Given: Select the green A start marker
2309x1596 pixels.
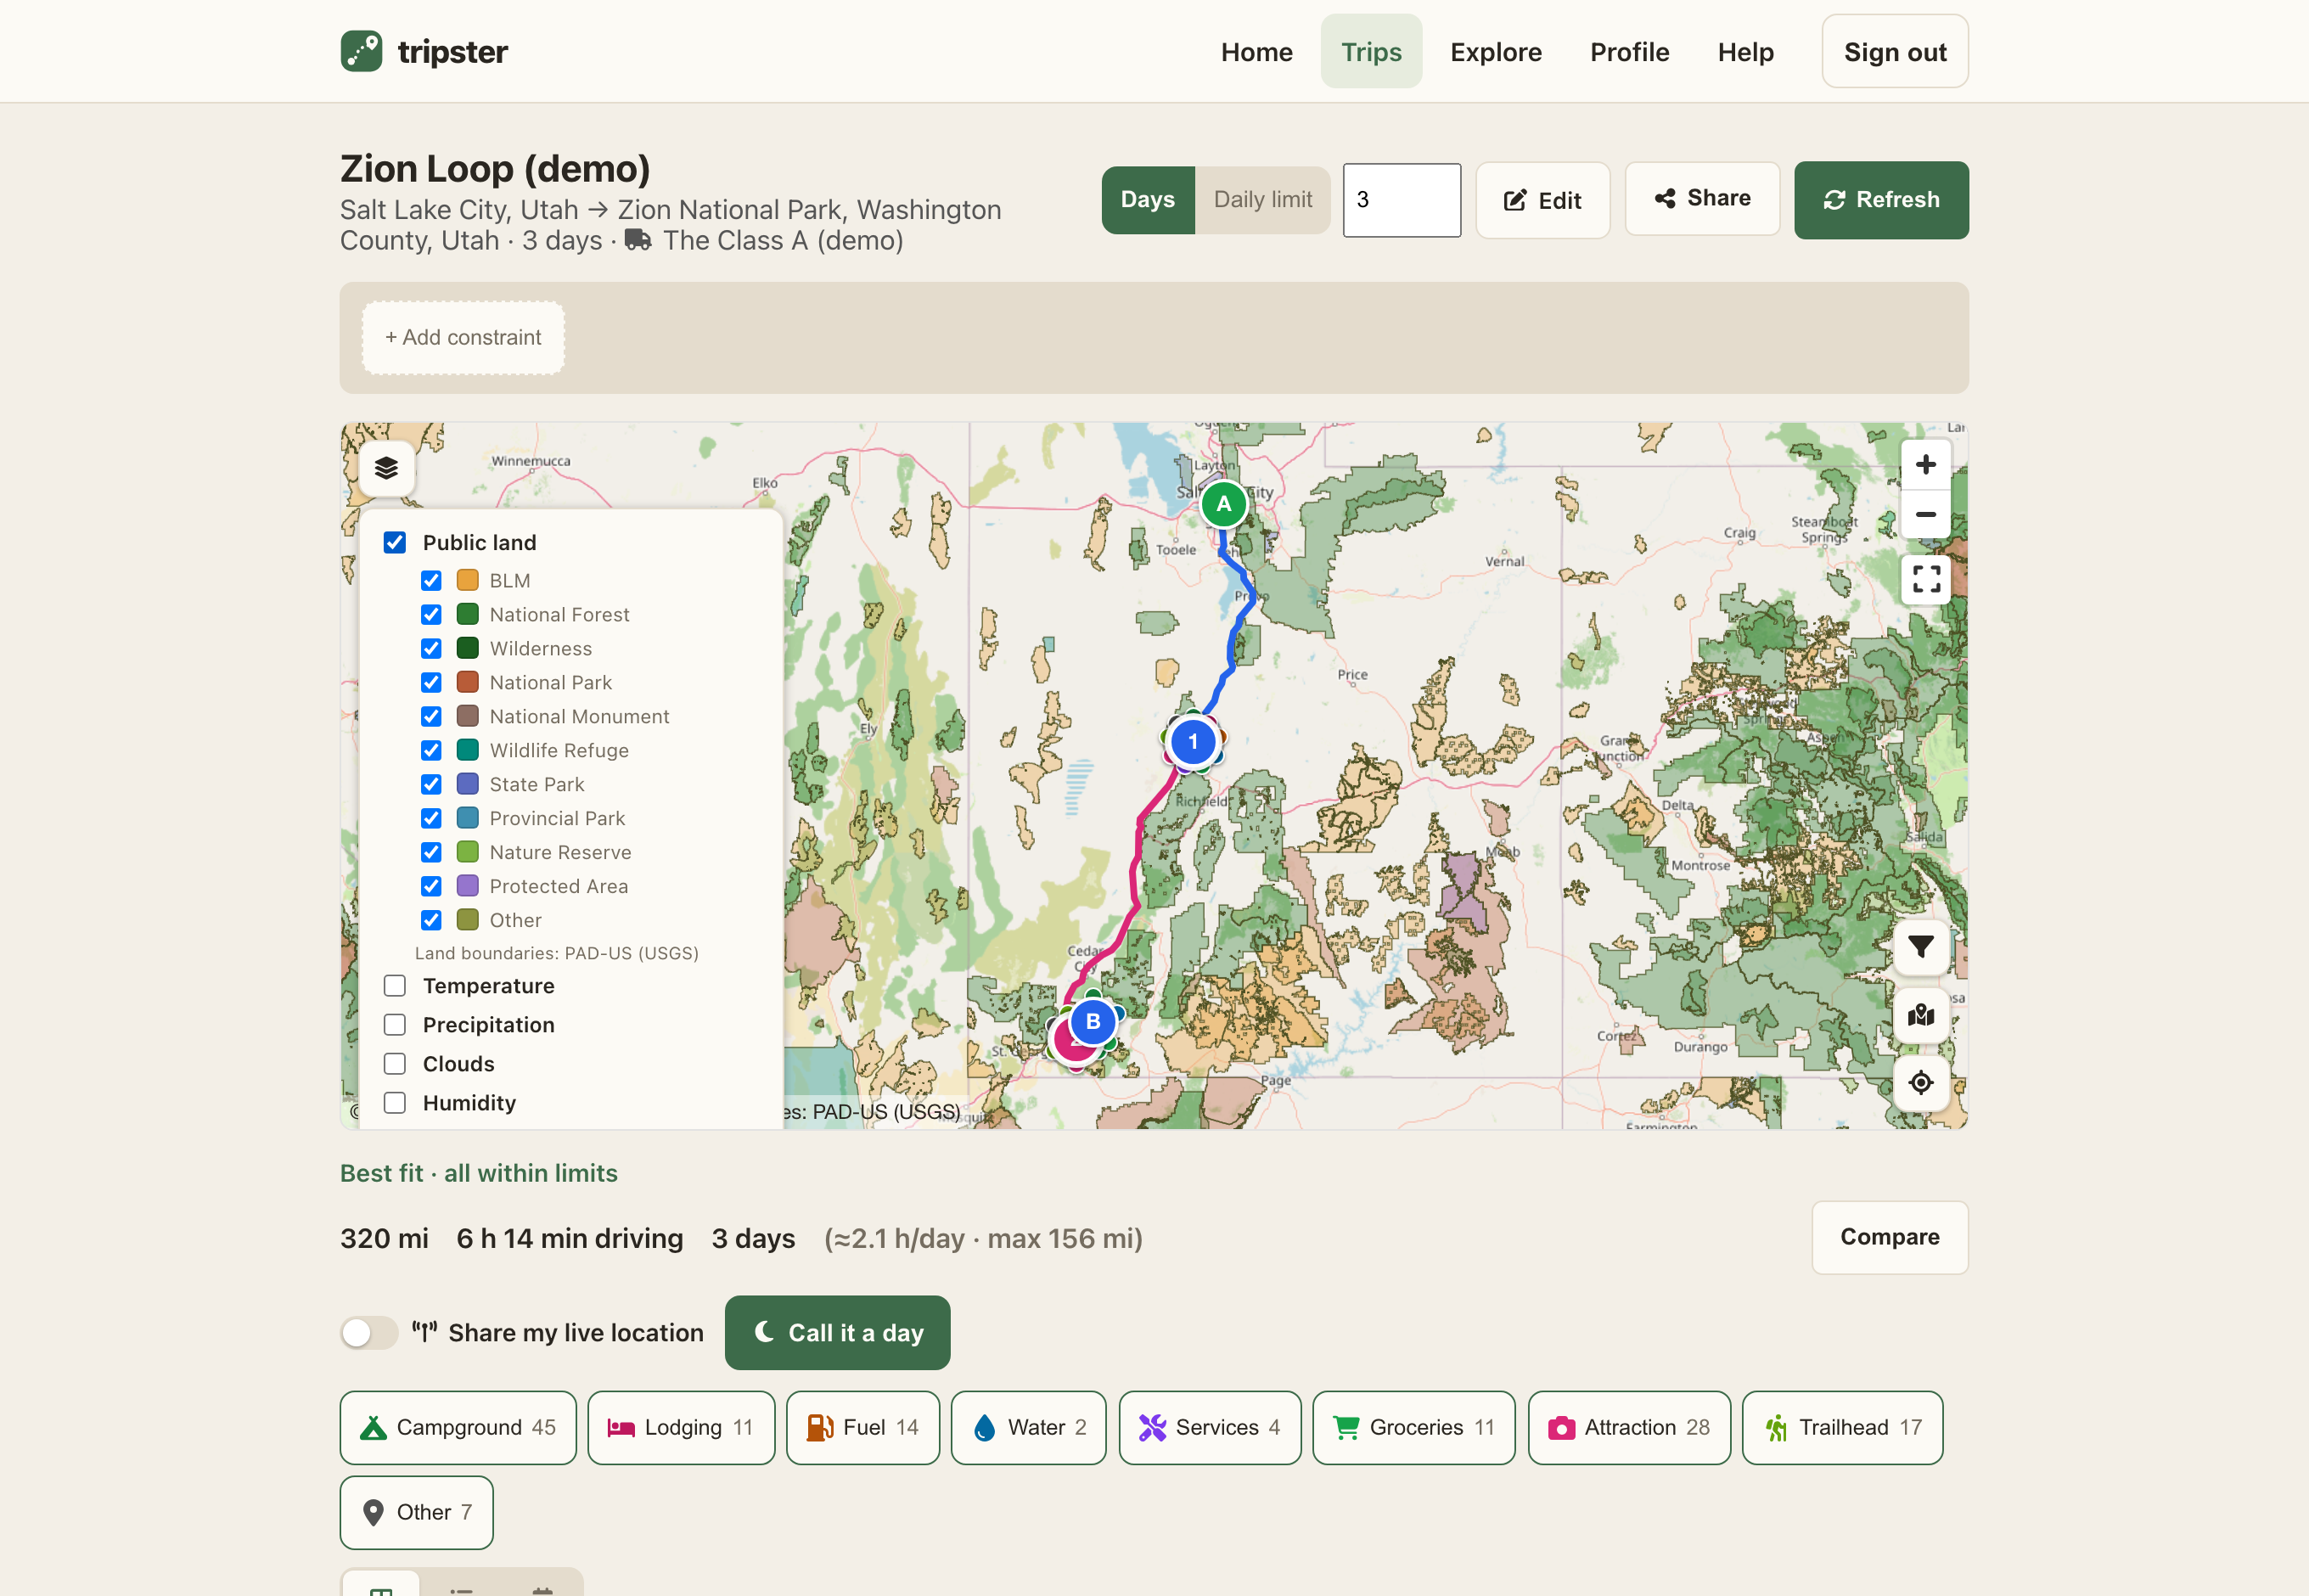Looking at the screenshot, I should 1223,504.
